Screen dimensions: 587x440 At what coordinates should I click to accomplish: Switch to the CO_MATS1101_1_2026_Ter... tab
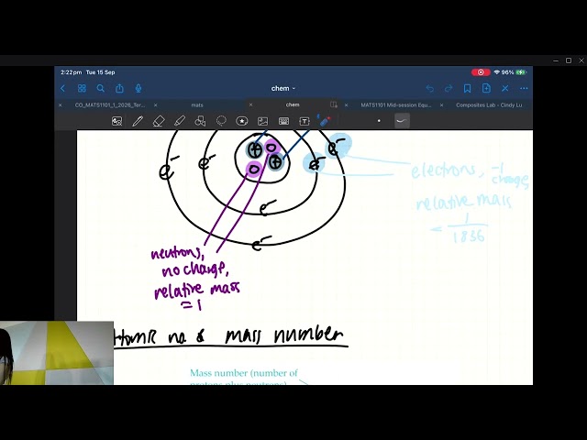coord(110,105)
